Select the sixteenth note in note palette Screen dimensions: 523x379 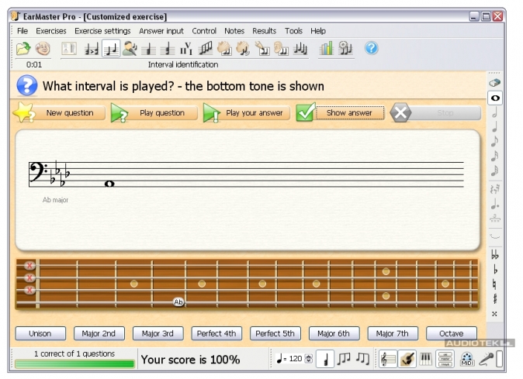pyautogui.click(x=495, y=156)
